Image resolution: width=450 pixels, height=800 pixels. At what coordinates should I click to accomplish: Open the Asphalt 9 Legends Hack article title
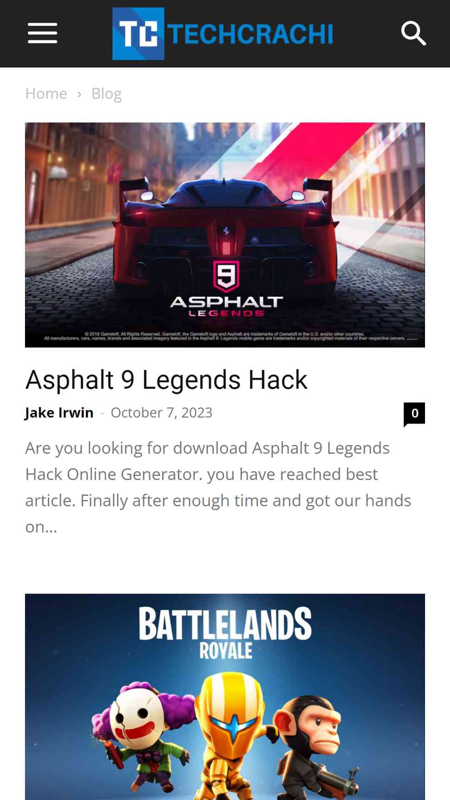(x=166, y=380)
